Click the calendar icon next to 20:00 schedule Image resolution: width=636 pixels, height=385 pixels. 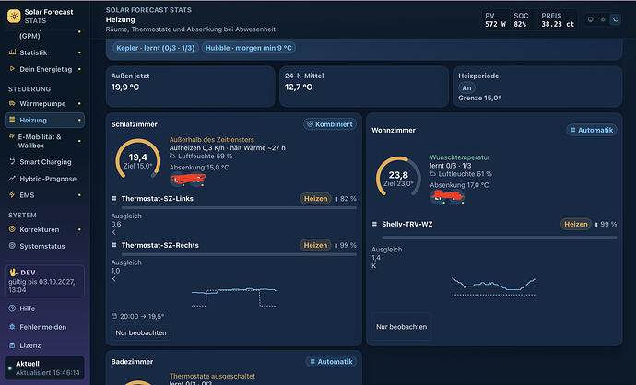click(114, 316)
